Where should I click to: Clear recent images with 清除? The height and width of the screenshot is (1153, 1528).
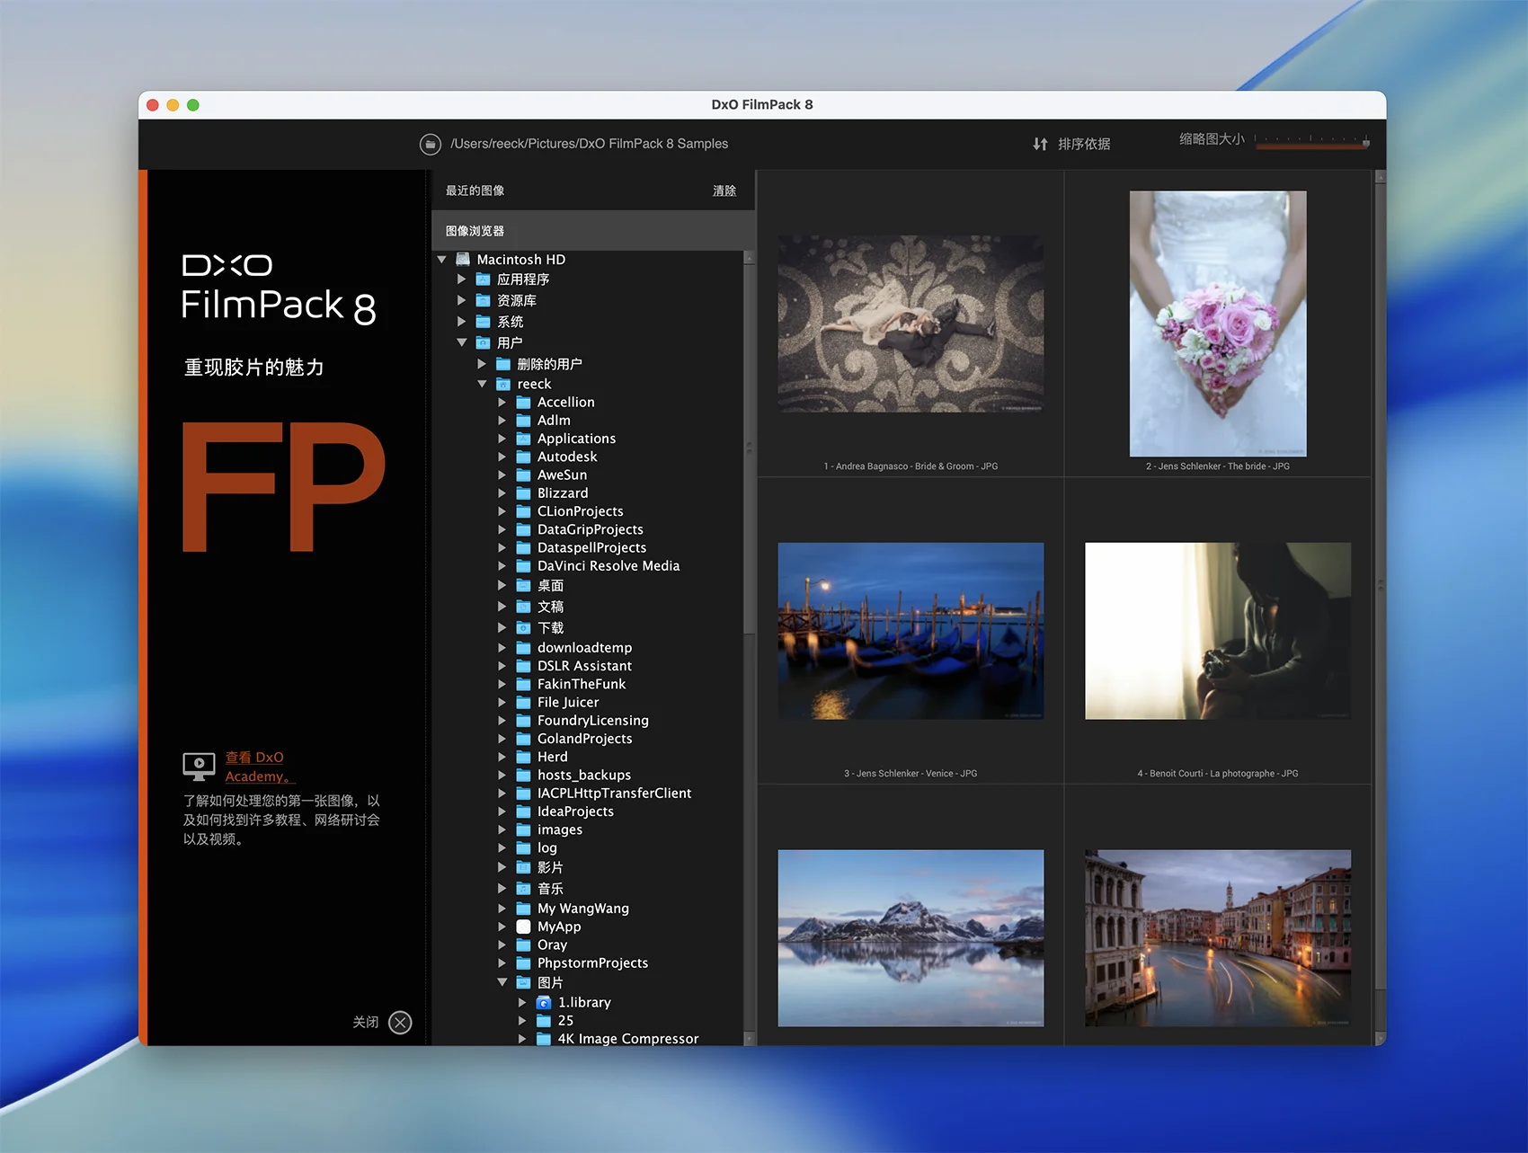coord(724,191)
